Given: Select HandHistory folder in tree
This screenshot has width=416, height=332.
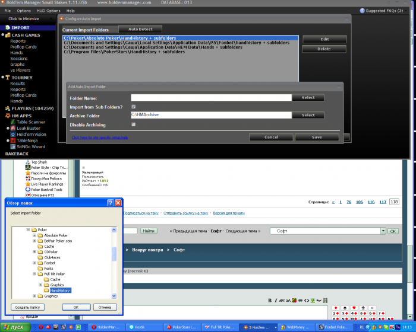Looking at the screenshot, I should 60,290.
